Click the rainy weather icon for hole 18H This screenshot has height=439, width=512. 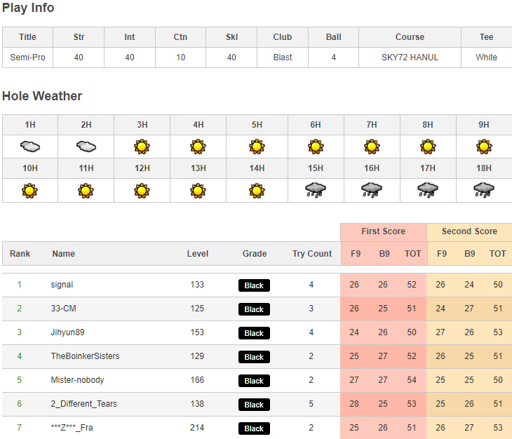tap(484, 190)
